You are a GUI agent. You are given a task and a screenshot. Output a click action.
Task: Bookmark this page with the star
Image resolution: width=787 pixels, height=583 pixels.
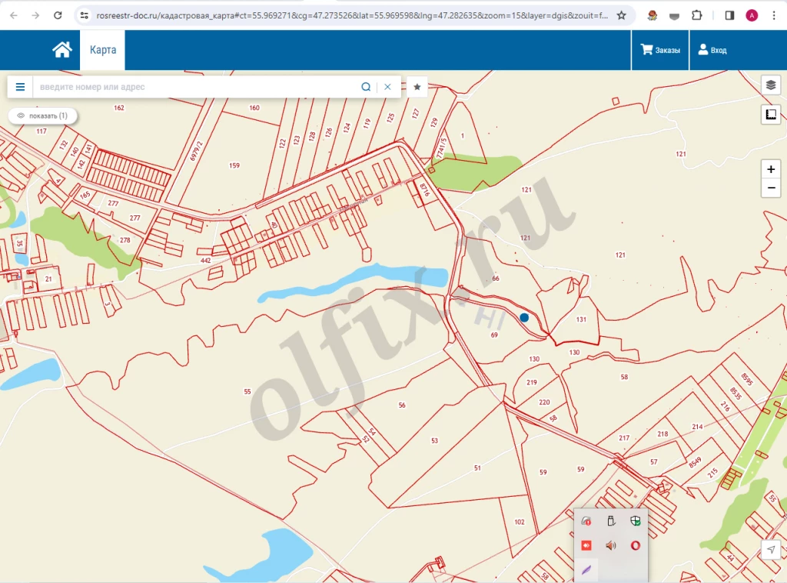tap(621, 15)
